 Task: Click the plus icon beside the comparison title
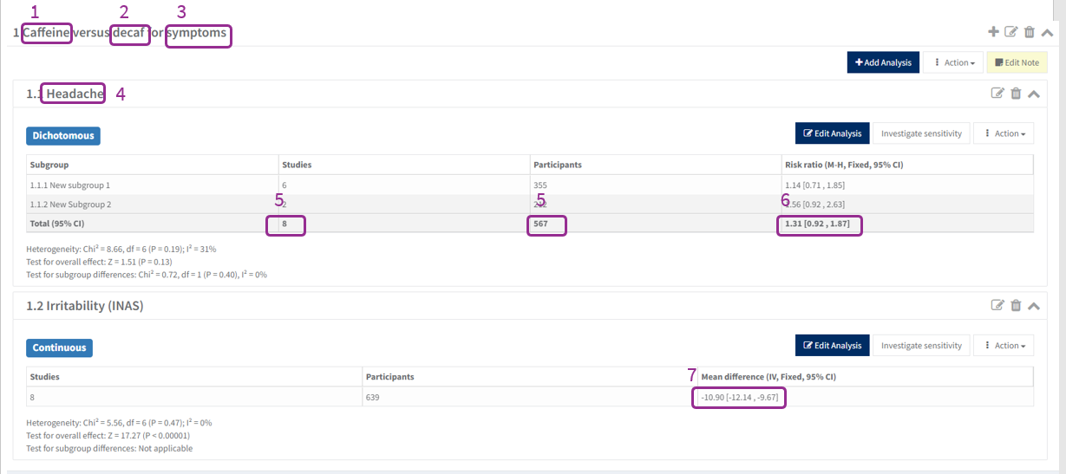click(x=993, y=32)
